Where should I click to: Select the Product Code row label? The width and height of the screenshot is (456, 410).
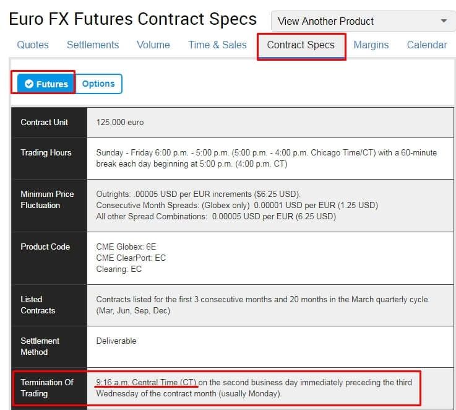coord(45,246)
